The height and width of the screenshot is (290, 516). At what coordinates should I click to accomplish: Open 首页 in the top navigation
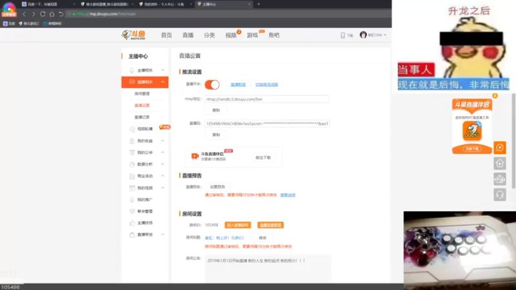pos(166,35)
